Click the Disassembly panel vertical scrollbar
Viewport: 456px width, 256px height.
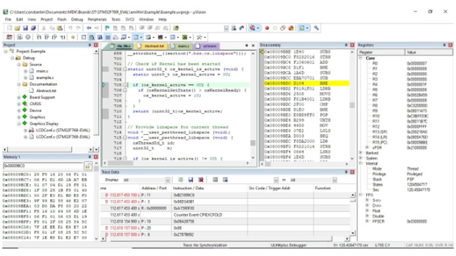click(352, 105)
